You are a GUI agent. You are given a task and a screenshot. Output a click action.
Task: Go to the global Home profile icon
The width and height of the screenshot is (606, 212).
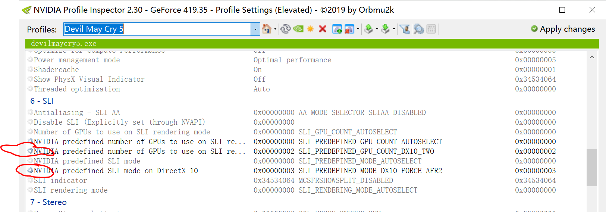click(x=267, y=29)
